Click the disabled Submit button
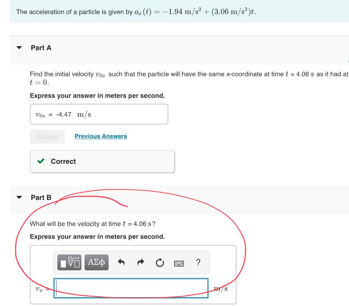The height and width of the screenshot is (306, 349). click(x=47, y=136)
